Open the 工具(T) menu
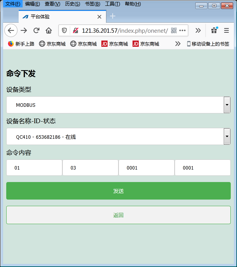 113,4
